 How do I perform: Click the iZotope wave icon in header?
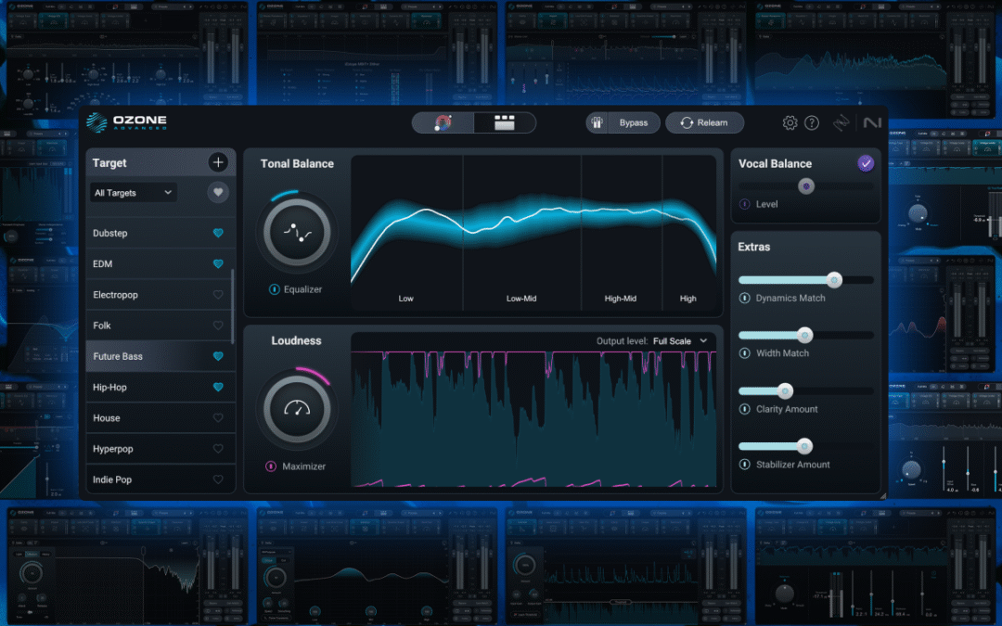[x=841, y=122]
